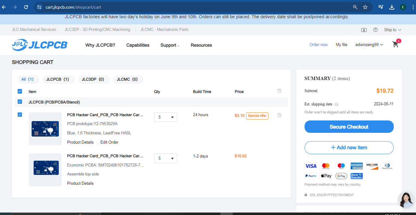Open the Chrome profile avatar E
Image resolution: width=416 pixels, height=215 pixels.
tap(403, 7)
